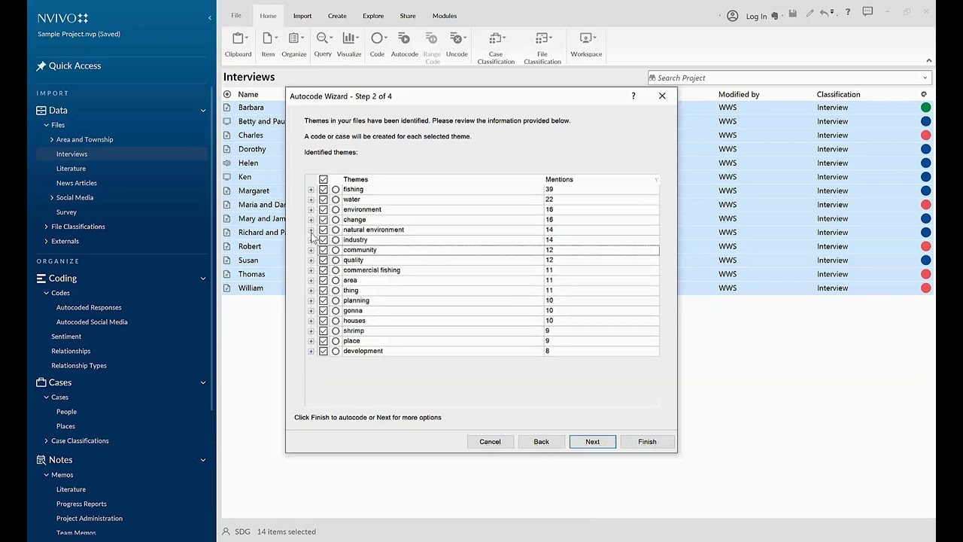Open the help question mark icon
Viewport: 963px width, 542px height.
click(848, 13)
